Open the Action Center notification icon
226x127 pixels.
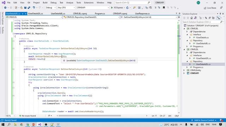(220, 125)
